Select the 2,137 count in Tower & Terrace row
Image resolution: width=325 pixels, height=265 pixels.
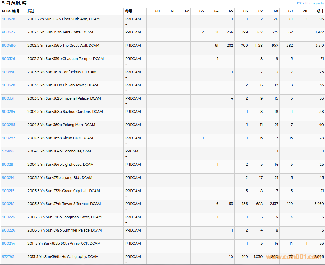point(274,204)
